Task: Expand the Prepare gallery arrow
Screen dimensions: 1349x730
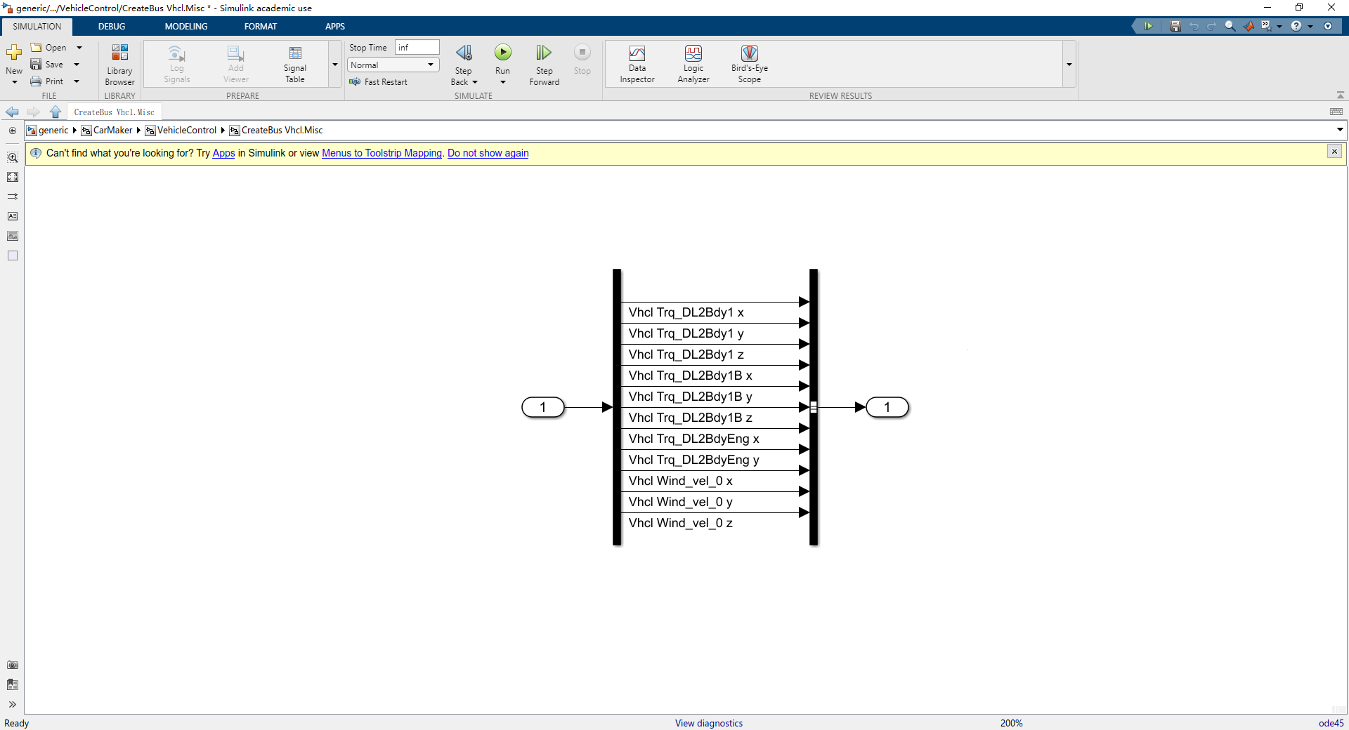Action: pos(335,65)
